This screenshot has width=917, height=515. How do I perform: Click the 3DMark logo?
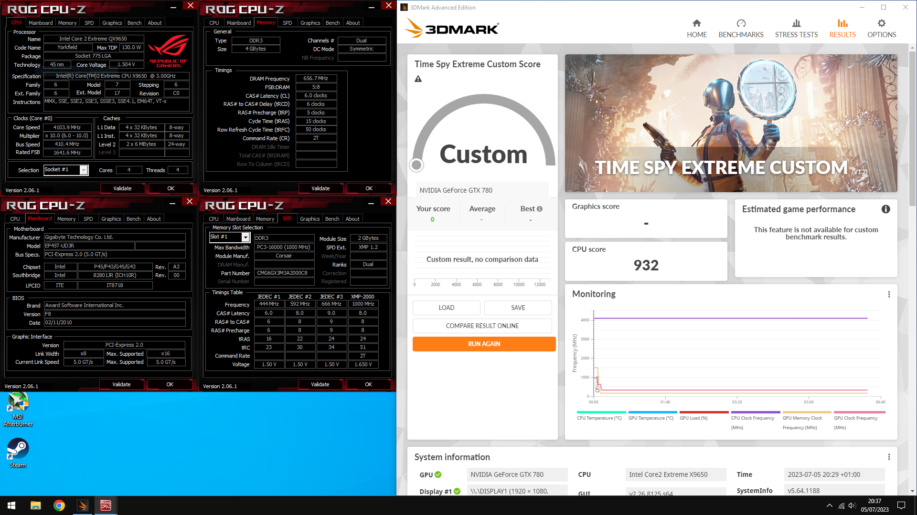452,28
